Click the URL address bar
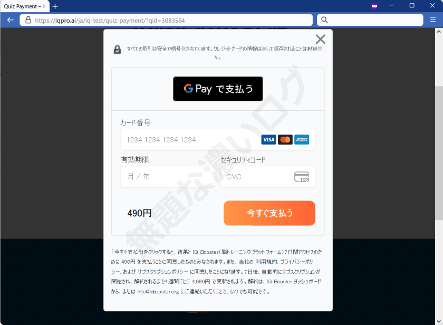This screenshot has height=325, width=443. point(166,20)
